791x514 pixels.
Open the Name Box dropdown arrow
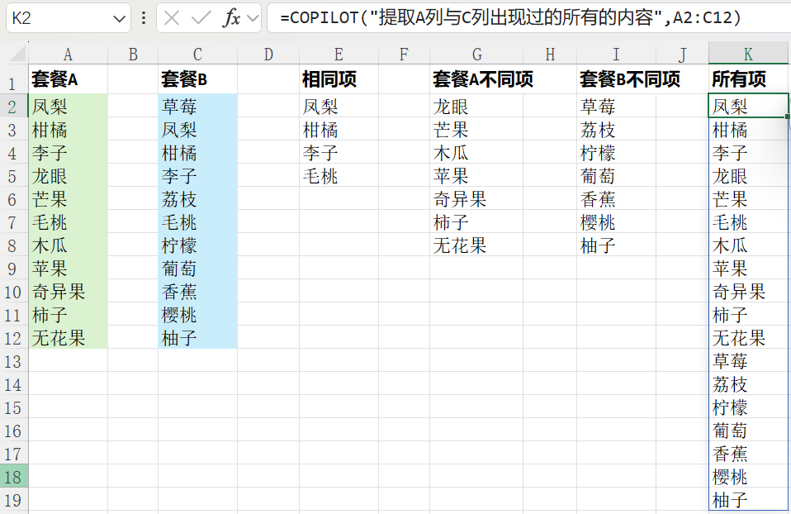pos(120,17)
